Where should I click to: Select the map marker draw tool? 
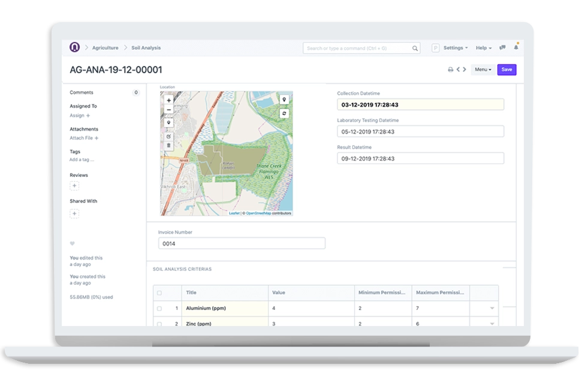pos(169,123)
